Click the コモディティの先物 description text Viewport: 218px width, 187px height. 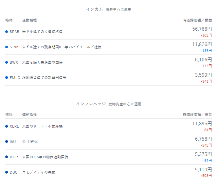39,172
